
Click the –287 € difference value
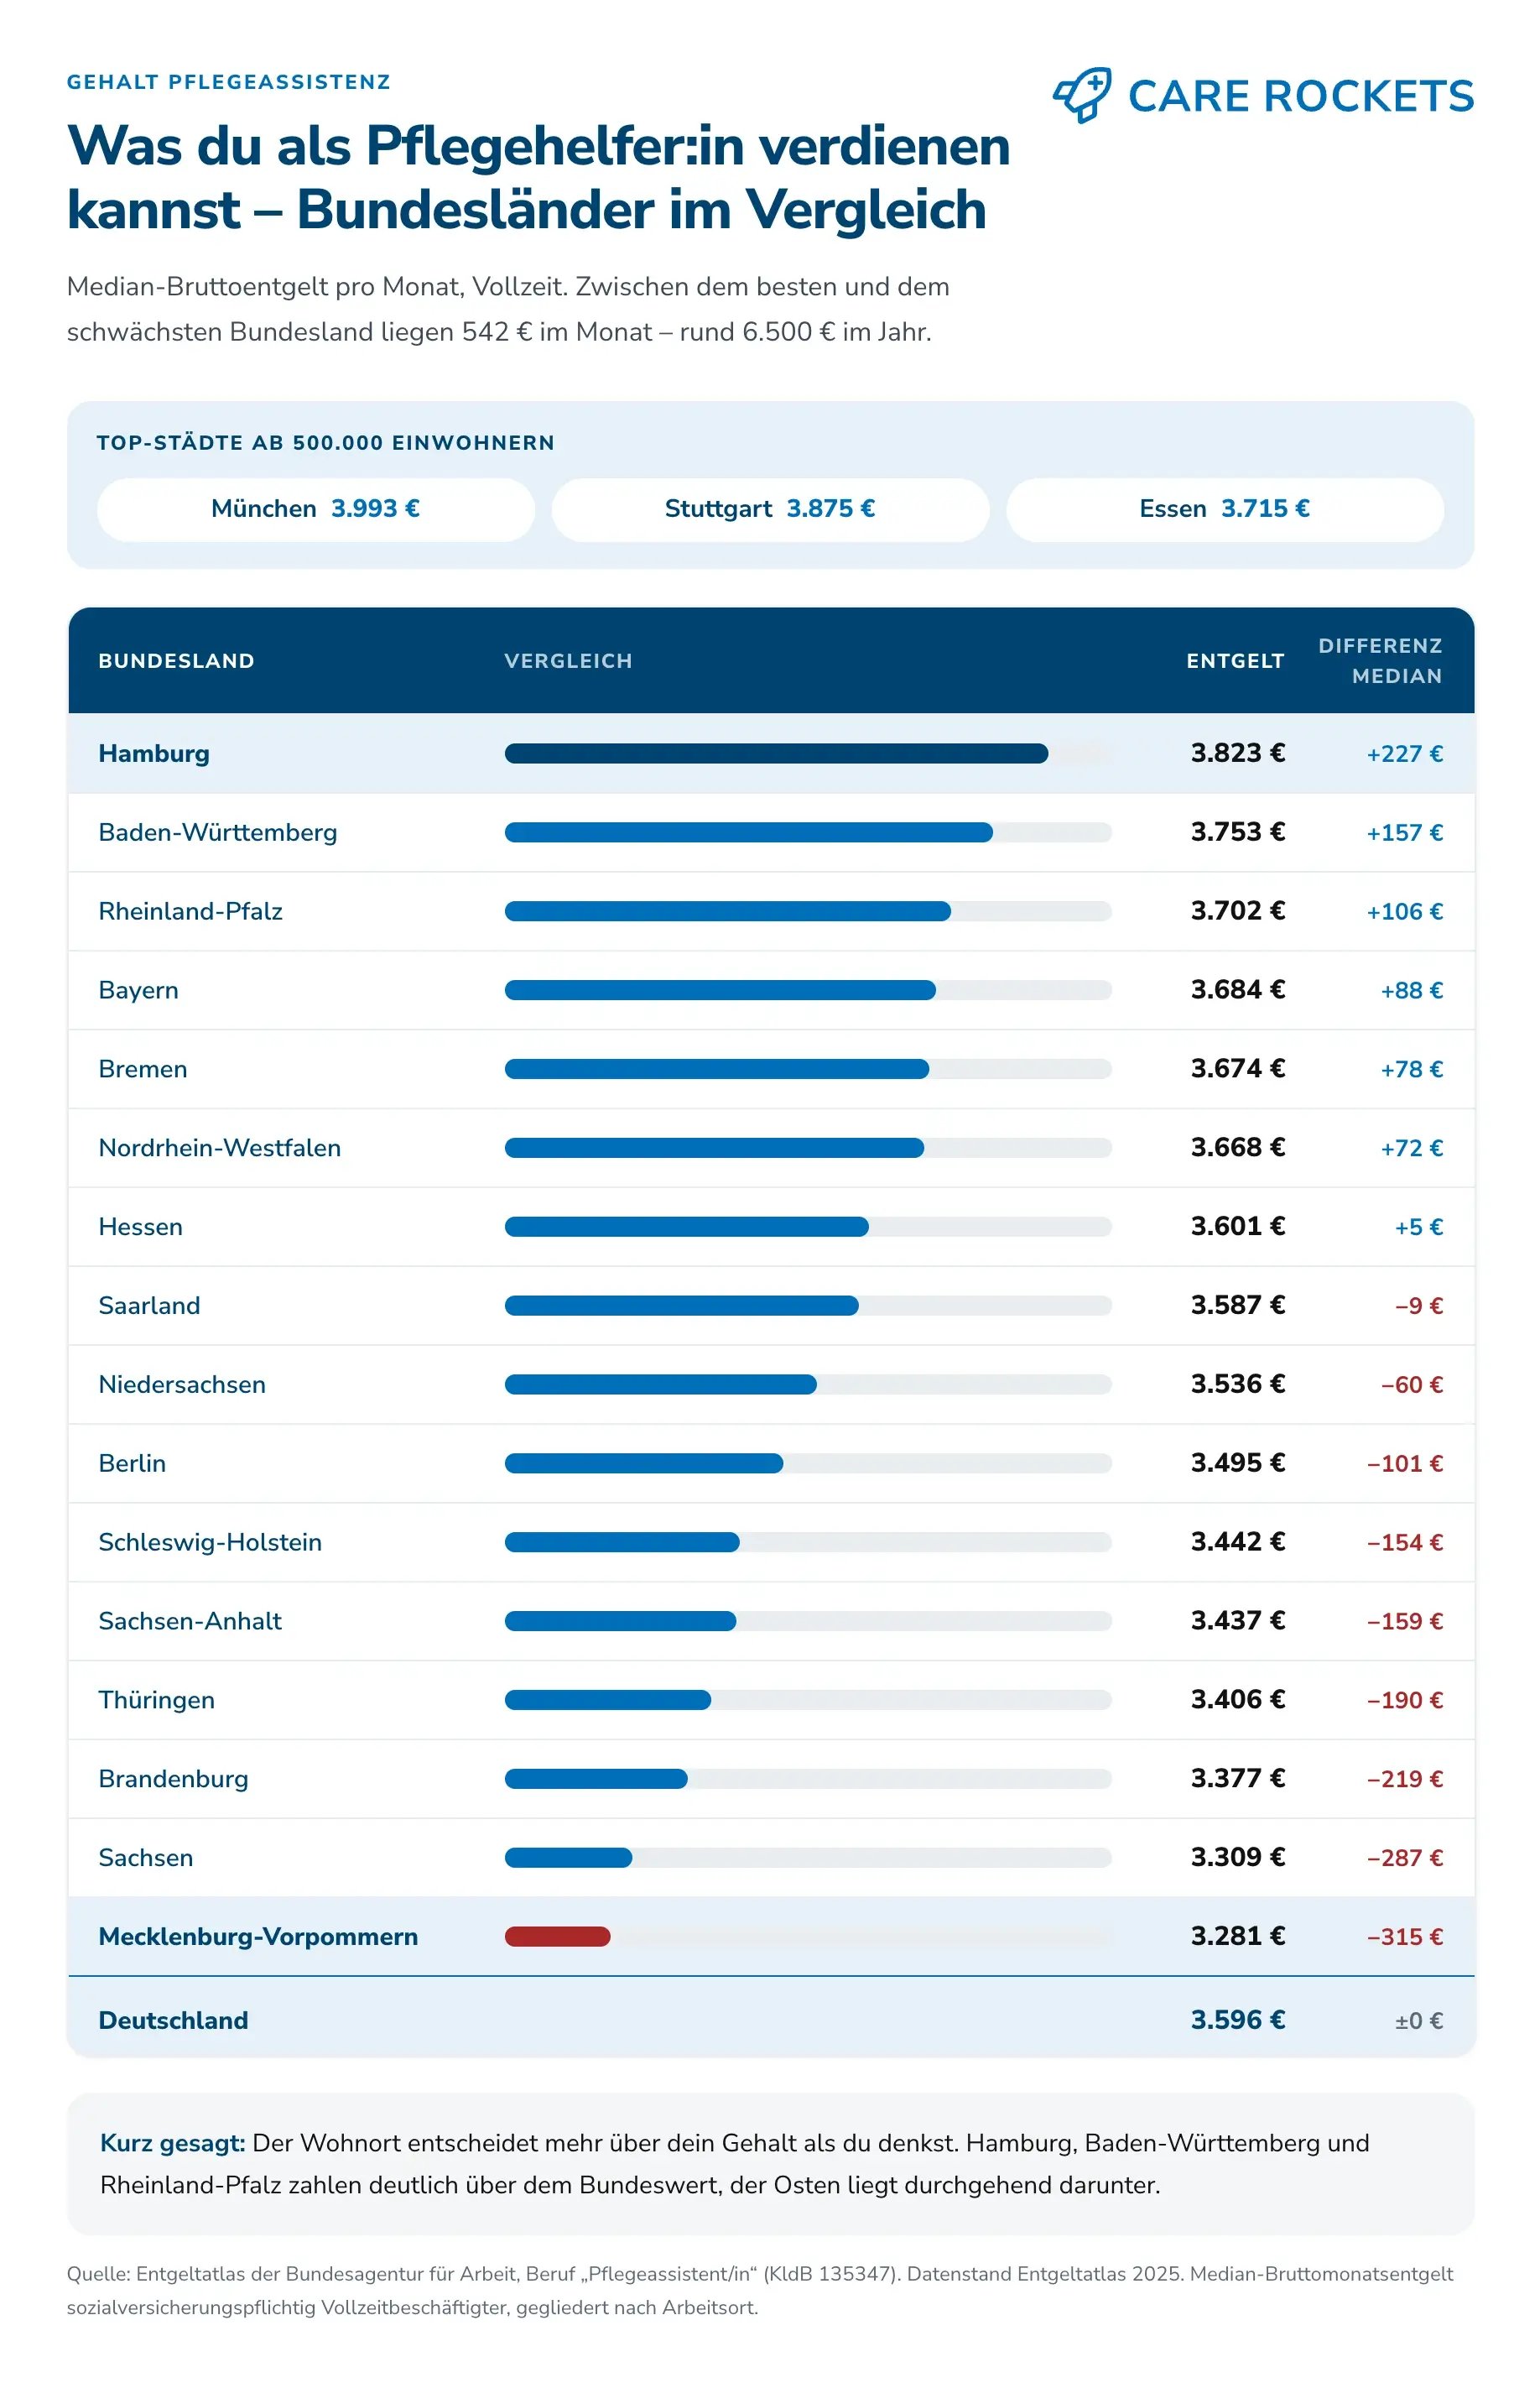click(1405, 1859)
